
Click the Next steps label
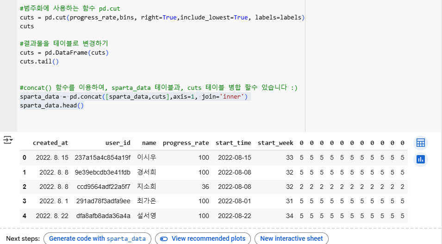23,238
